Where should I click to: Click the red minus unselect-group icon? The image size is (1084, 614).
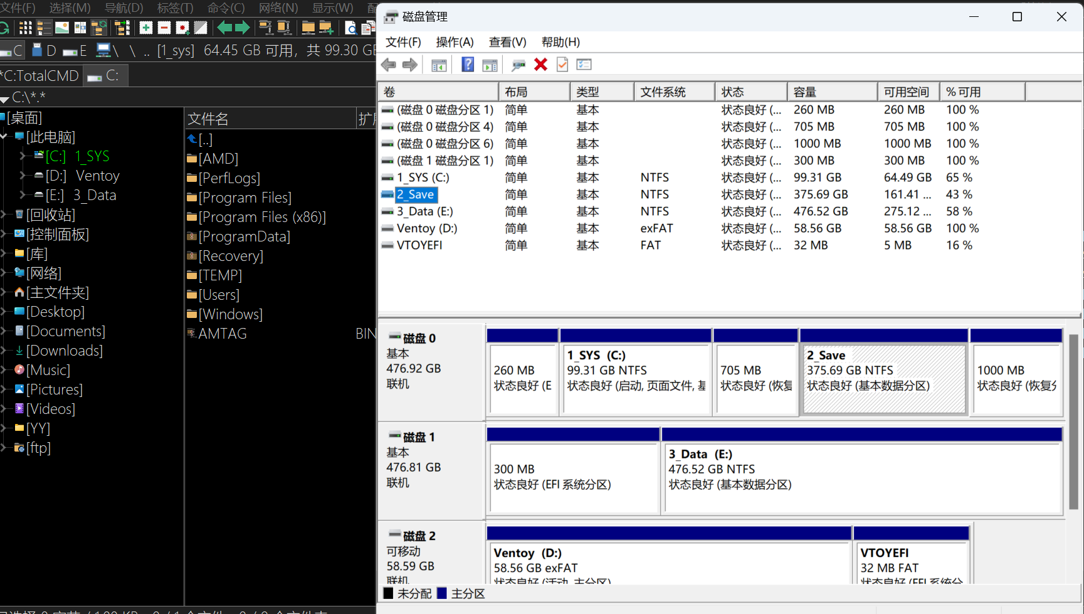coord(164,28)
